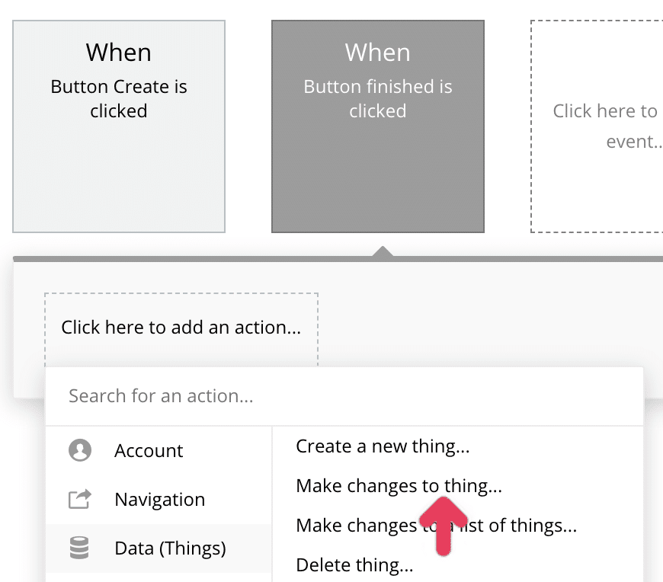
Task: Focus the "Search for an action..." field
Action: [x=343, y=396]
